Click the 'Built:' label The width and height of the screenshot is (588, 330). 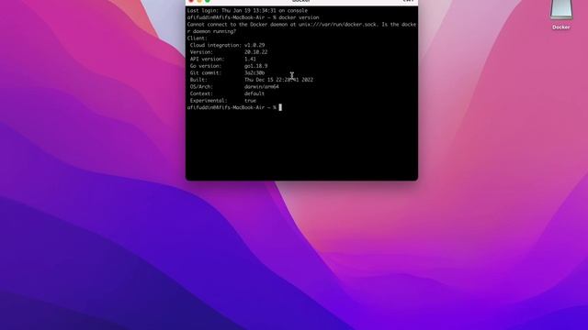click(x=198, y=80)
